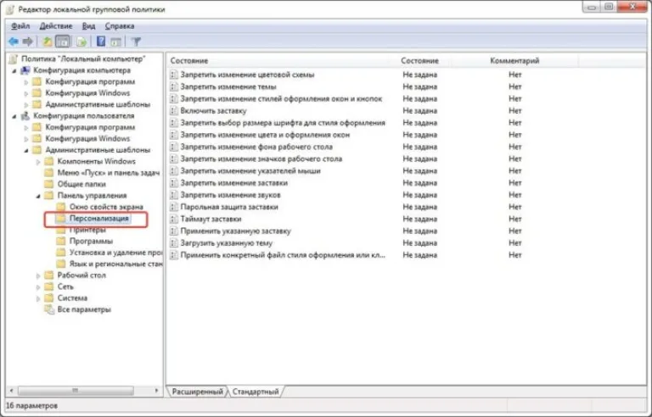Expand the Компоненты Windows folder
This screenshot has width=652, height=417.
click(x=38, y=162)
